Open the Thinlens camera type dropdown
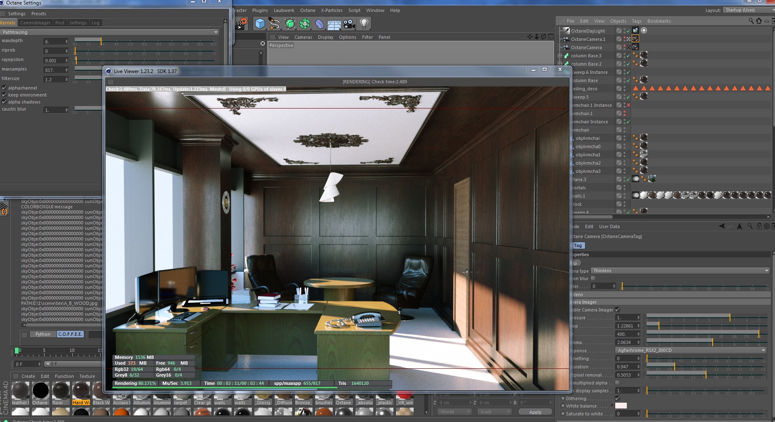This screenshot has width=775, height=422. 680,271
